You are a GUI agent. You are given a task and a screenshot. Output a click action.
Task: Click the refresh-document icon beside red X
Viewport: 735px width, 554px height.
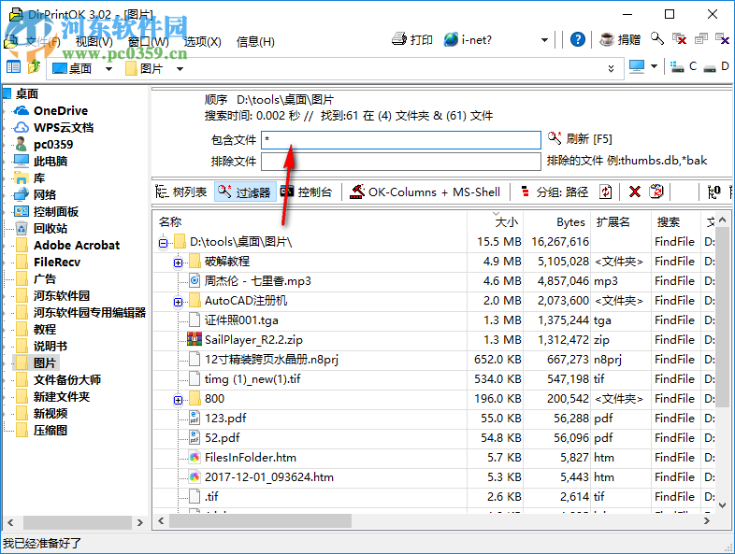(656, 192)
